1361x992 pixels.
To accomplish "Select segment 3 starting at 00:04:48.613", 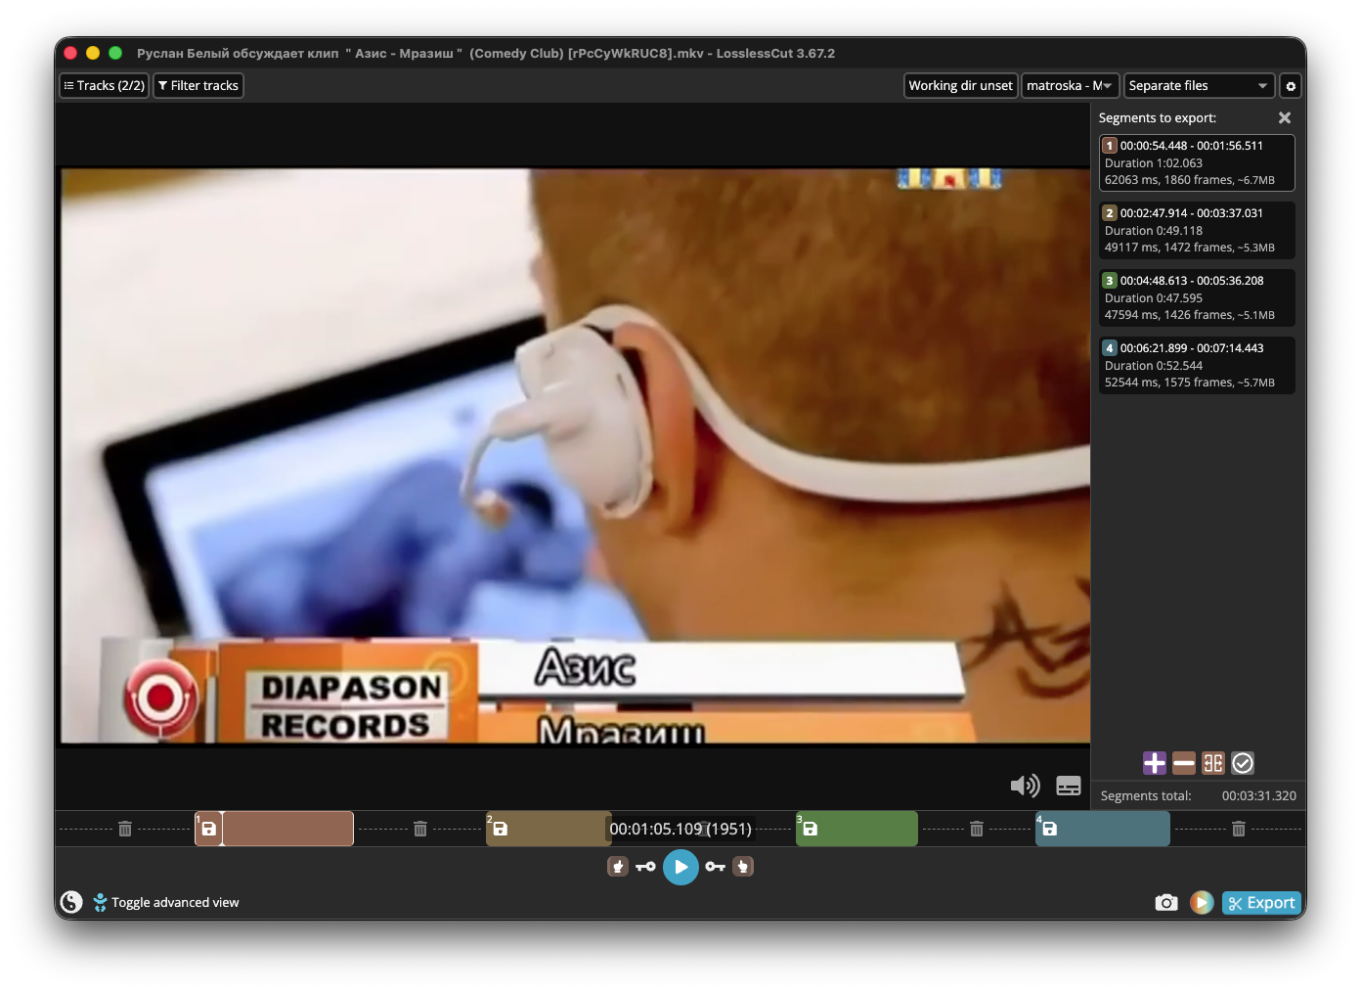I will [1197, 297].
